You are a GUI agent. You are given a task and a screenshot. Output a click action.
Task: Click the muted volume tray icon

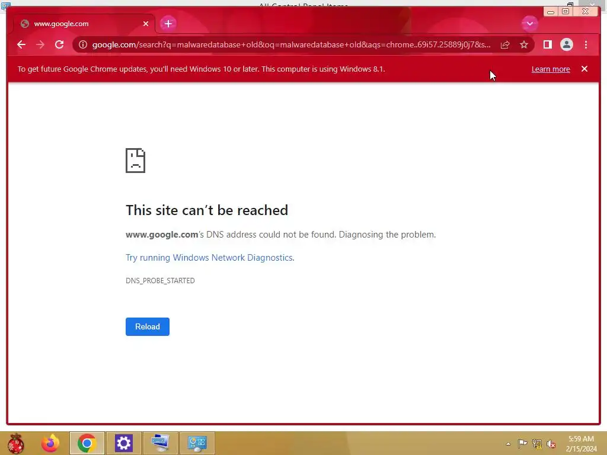[x=551, y=444]
